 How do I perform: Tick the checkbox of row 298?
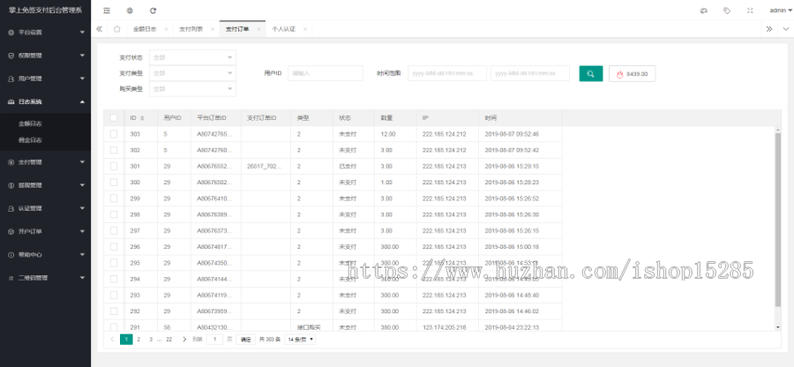tap(114, 214)
